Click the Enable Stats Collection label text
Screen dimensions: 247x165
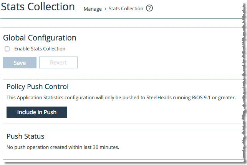tap(40, 49)
